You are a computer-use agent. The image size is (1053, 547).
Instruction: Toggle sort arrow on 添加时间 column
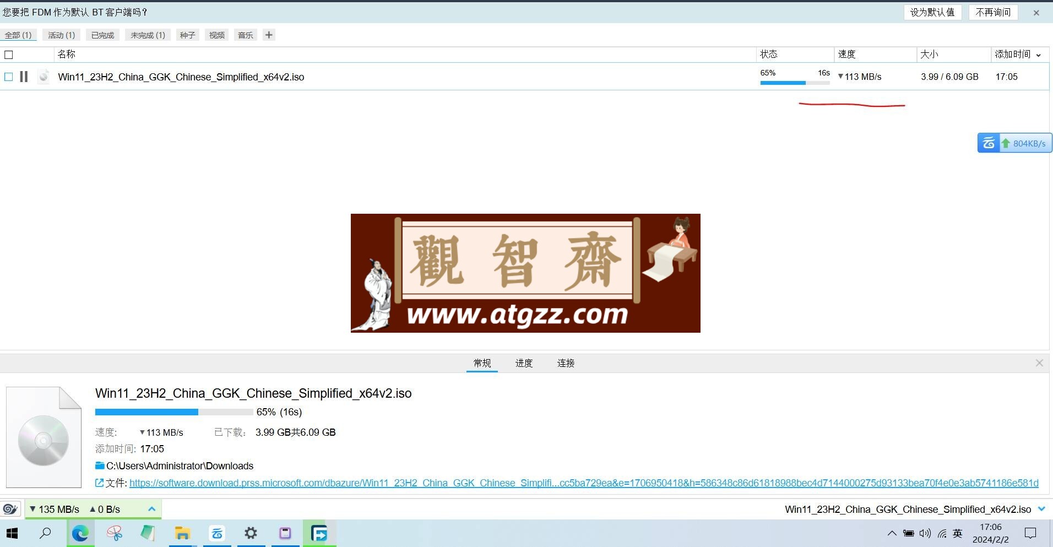click(1039, 55)
